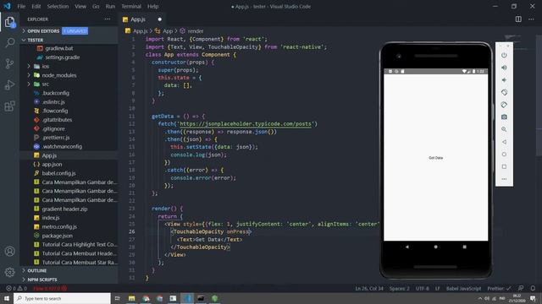Open Explorer panel more actions ellipsis

(108, 19)
